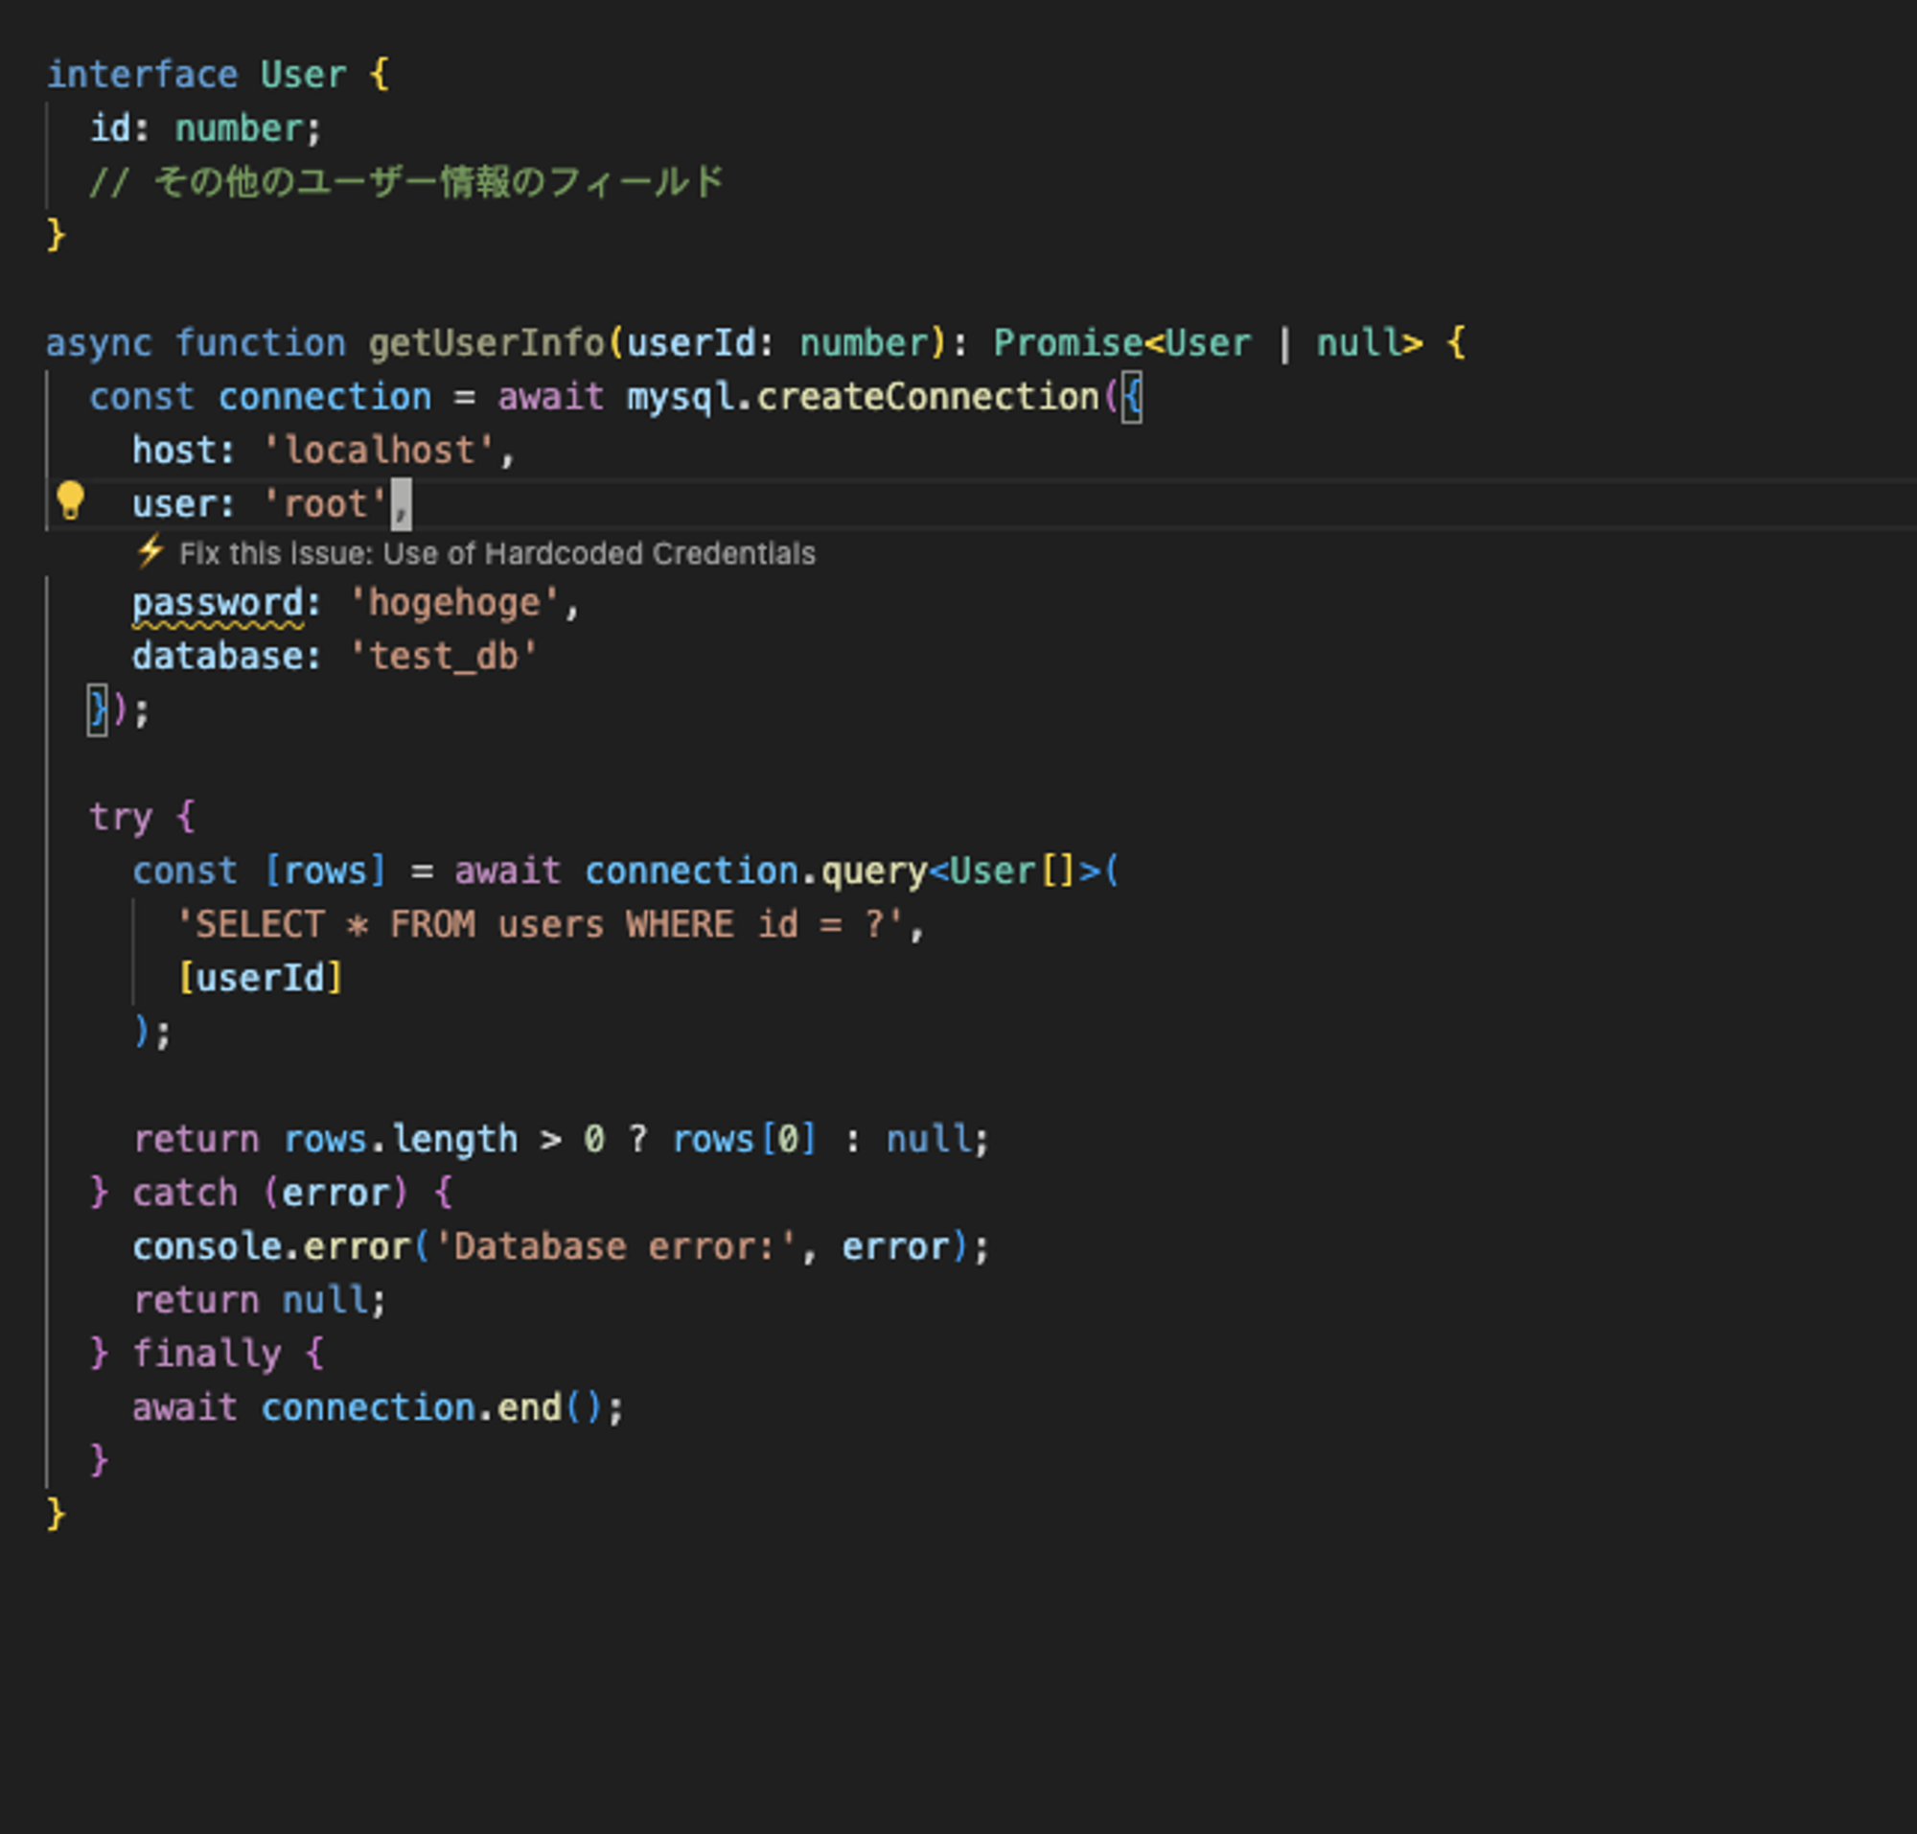Click the interface User declaration name

click(x=303, y=76)
